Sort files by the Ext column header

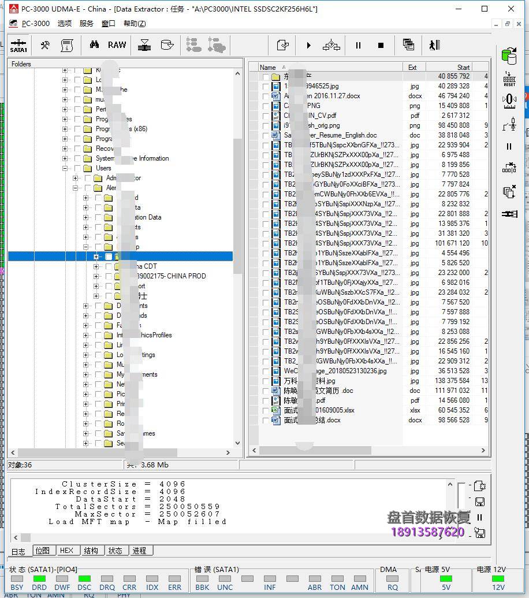tap(412, 67)
